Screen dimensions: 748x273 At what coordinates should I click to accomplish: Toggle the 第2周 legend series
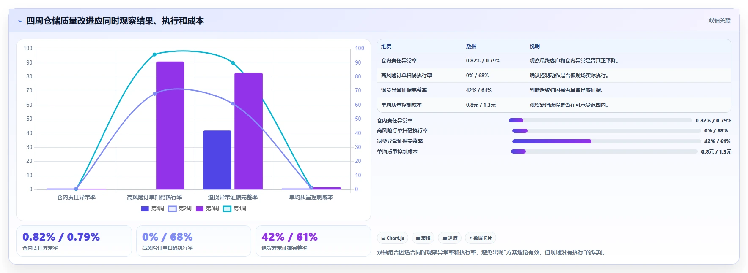[180, 208]
